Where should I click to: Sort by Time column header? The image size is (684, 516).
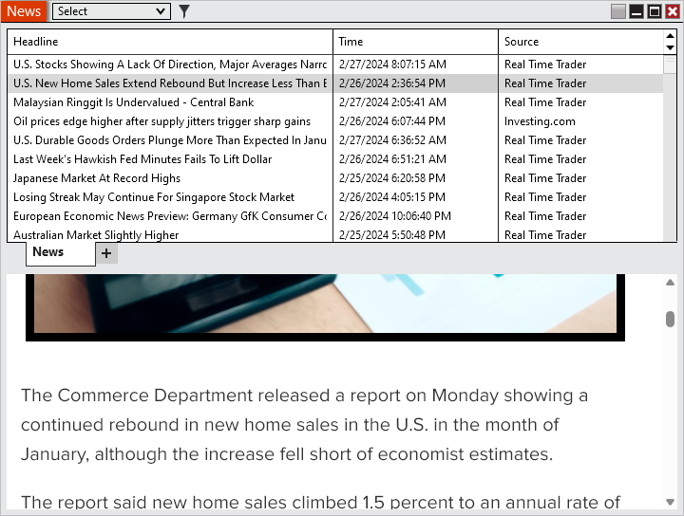[415, 42]
